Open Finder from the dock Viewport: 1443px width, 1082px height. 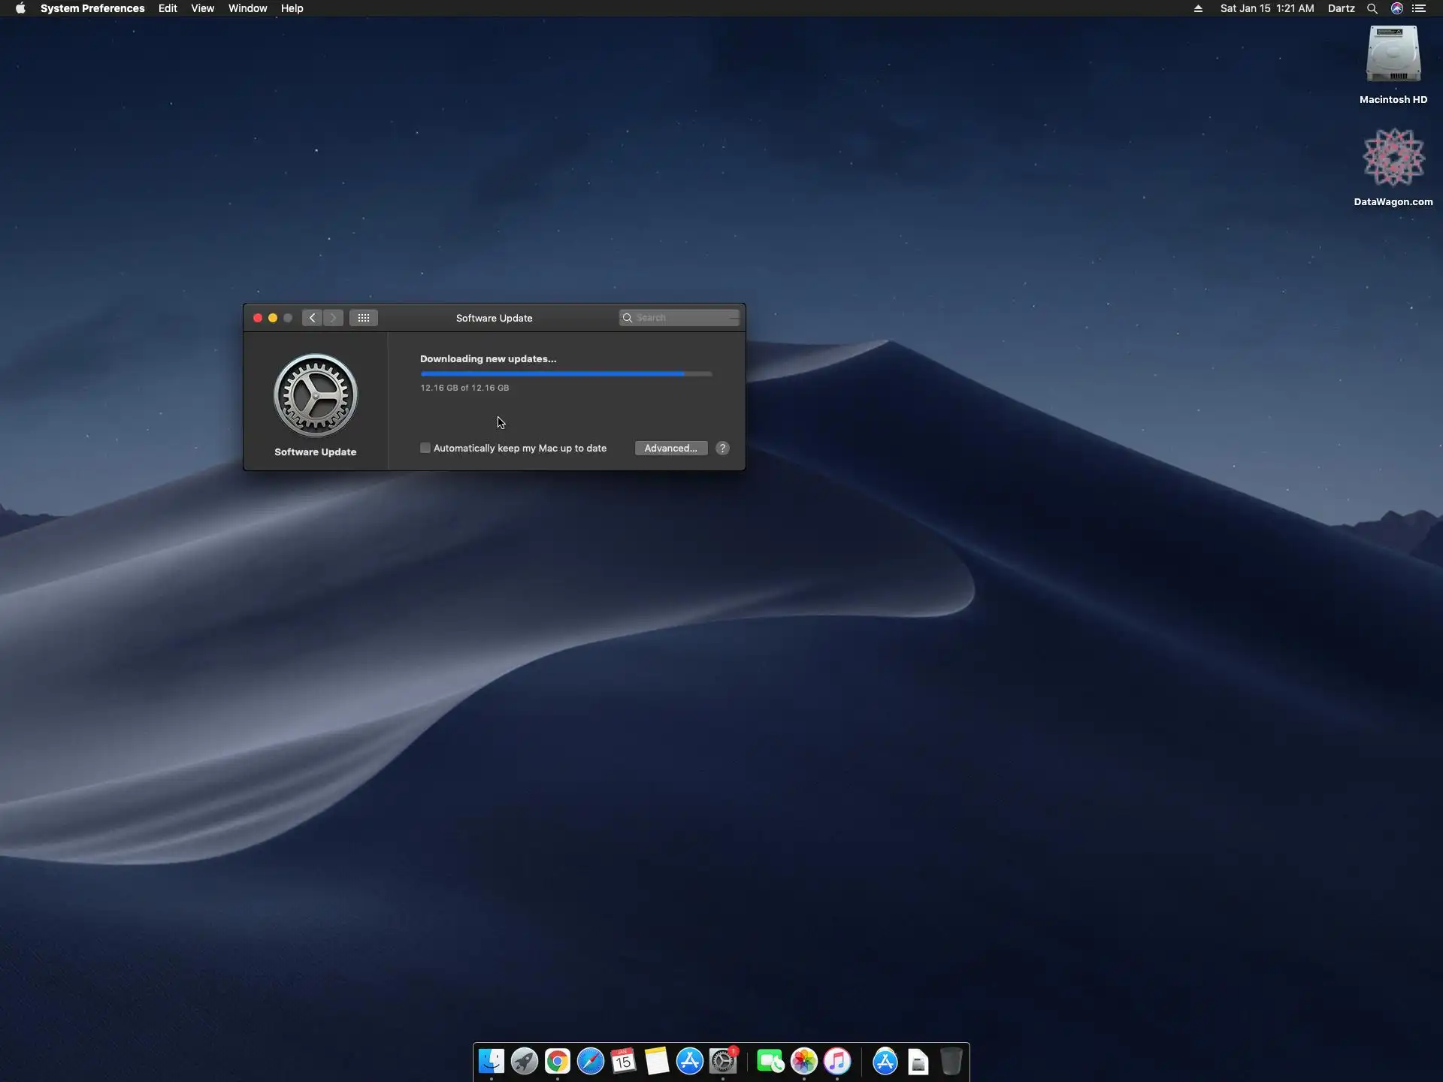(492, 1061)
